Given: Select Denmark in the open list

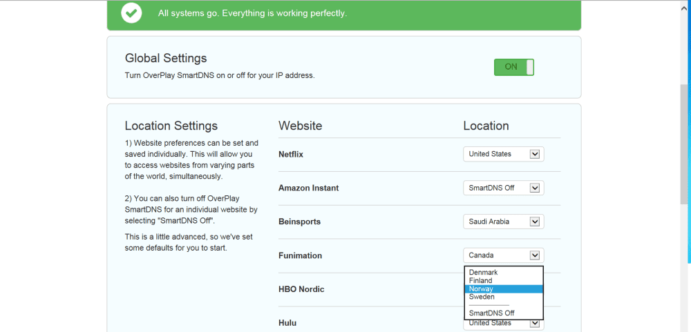Looking at the screenshot, I should pos(504,273).
